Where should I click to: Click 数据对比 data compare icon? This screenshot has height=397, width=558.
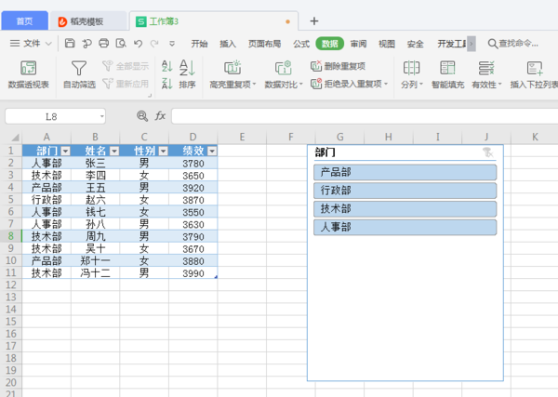tap(284, 68)
